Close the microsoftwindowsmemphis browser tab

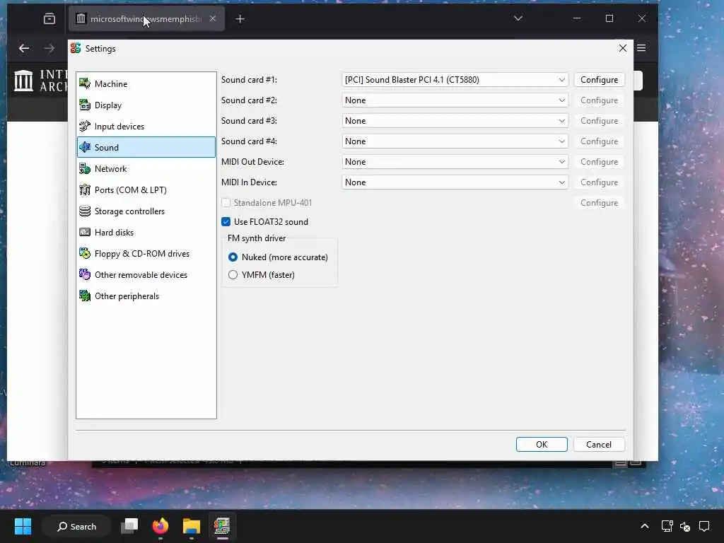tap(212, 19)
